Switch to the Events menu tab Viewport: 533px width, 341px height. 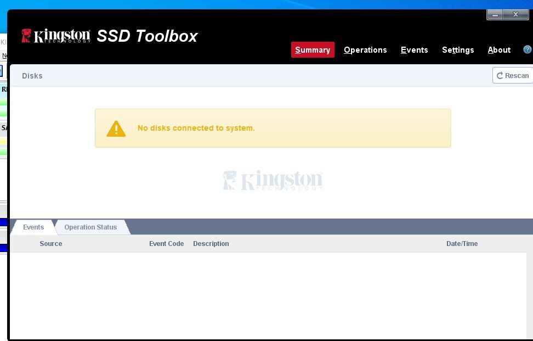pyautogui.click(x=414, y=49)
